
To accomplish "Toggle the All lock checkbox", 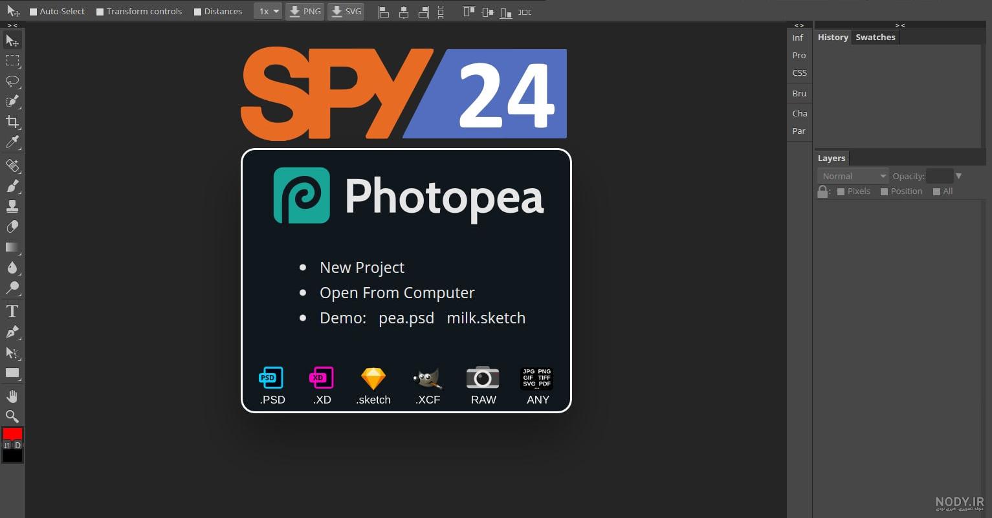I will [936, 191].
